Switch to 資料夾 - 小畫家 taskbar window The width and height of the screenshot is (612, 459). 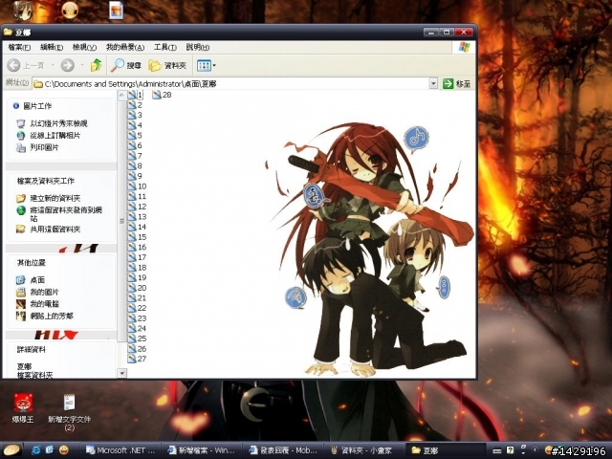pos(363,450)
